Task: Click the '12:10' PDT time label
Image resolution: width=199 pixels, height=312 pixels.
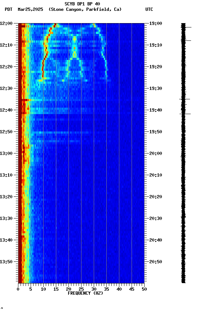Action: click(x=6, y=45)
